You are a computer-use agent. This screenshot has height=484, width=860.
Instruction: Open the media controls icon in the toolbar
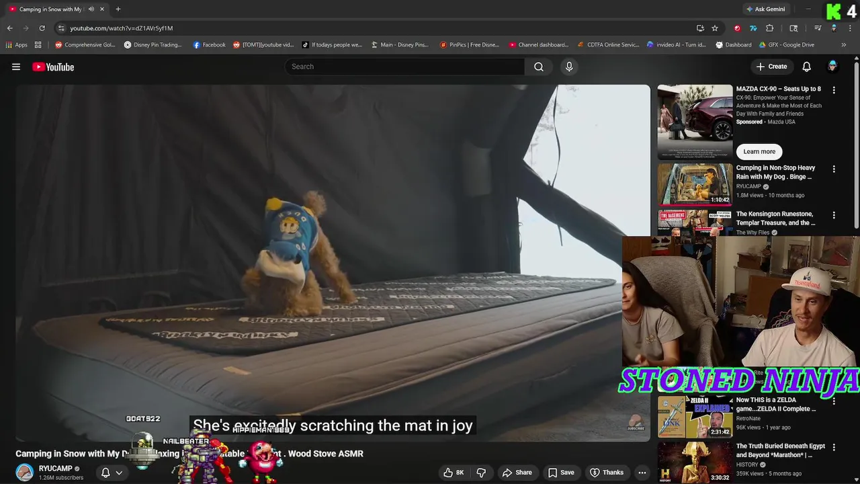coord(818,28)
